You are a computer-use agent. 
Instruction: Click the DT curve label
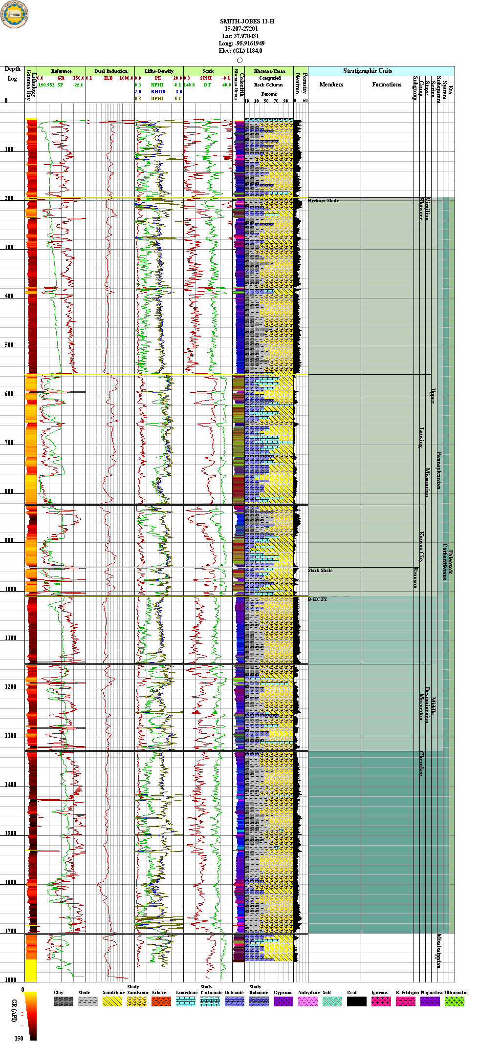[x=207, y=85]
